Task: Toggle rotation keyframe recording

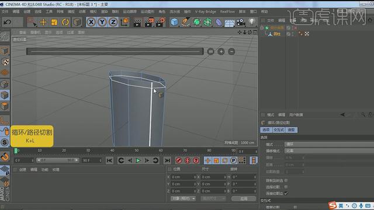Action: pos(224,160)
